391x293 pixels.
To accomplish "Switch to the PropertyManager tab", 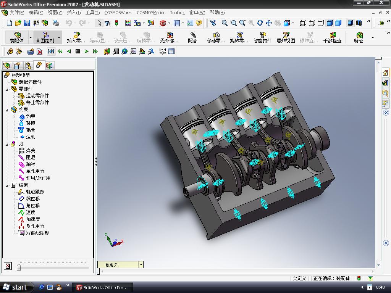I will click(17, 66).
